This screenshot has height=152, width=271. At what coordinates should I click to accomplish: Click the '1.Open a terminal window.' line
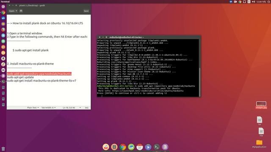(x=25, y=33)
